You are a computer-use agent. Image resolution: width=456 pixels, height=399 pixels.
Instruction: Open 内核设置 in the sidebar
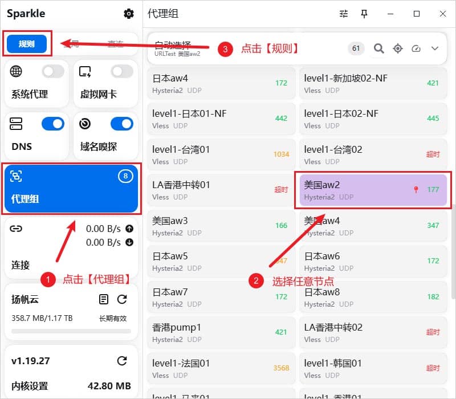pyautogui.click(x=30, y=386)
